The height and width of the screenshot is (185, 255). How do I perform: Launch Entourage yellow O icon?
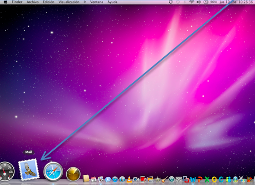click(214, 179)
